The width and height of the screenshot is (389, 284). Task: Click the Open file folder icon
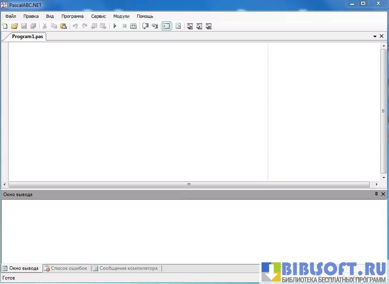click(14, 26)
